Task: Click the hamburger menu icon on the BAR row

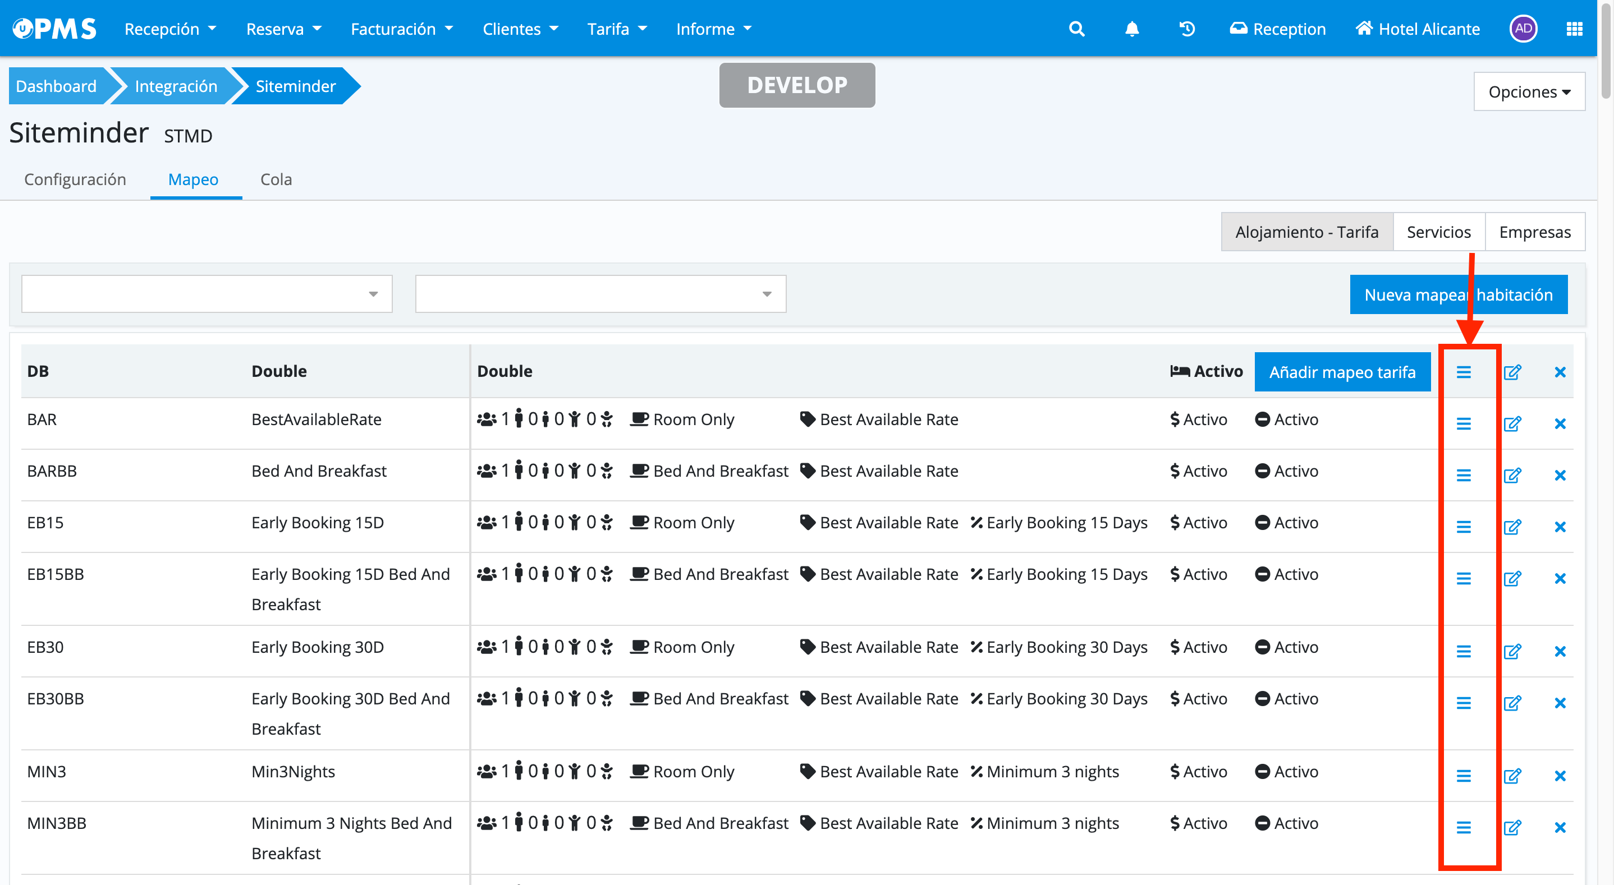Action: tap(1463, 423)
